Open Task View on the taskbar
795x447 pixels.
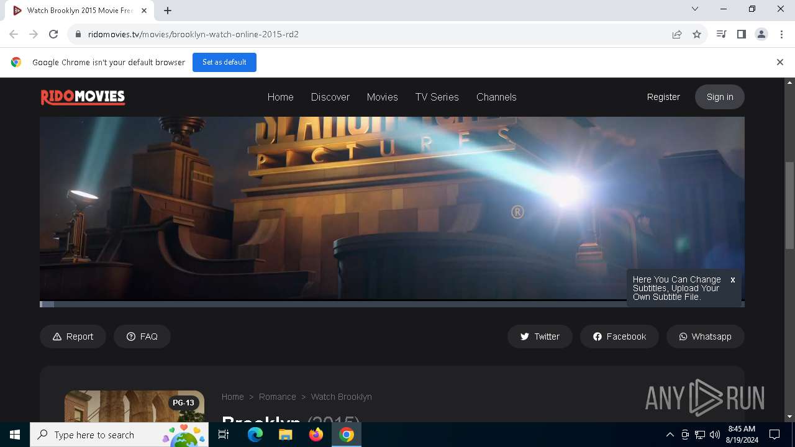(224, 435)
